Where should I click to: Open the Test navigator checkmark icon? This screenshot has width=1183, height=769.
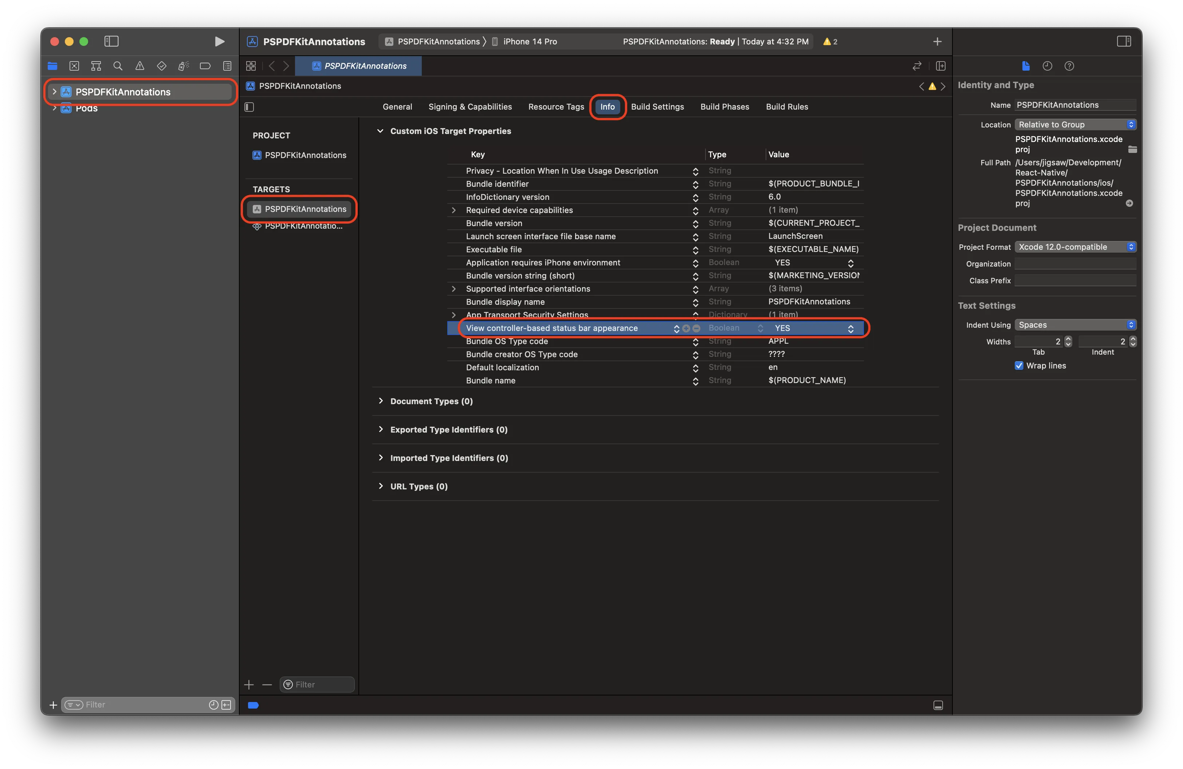162,66
